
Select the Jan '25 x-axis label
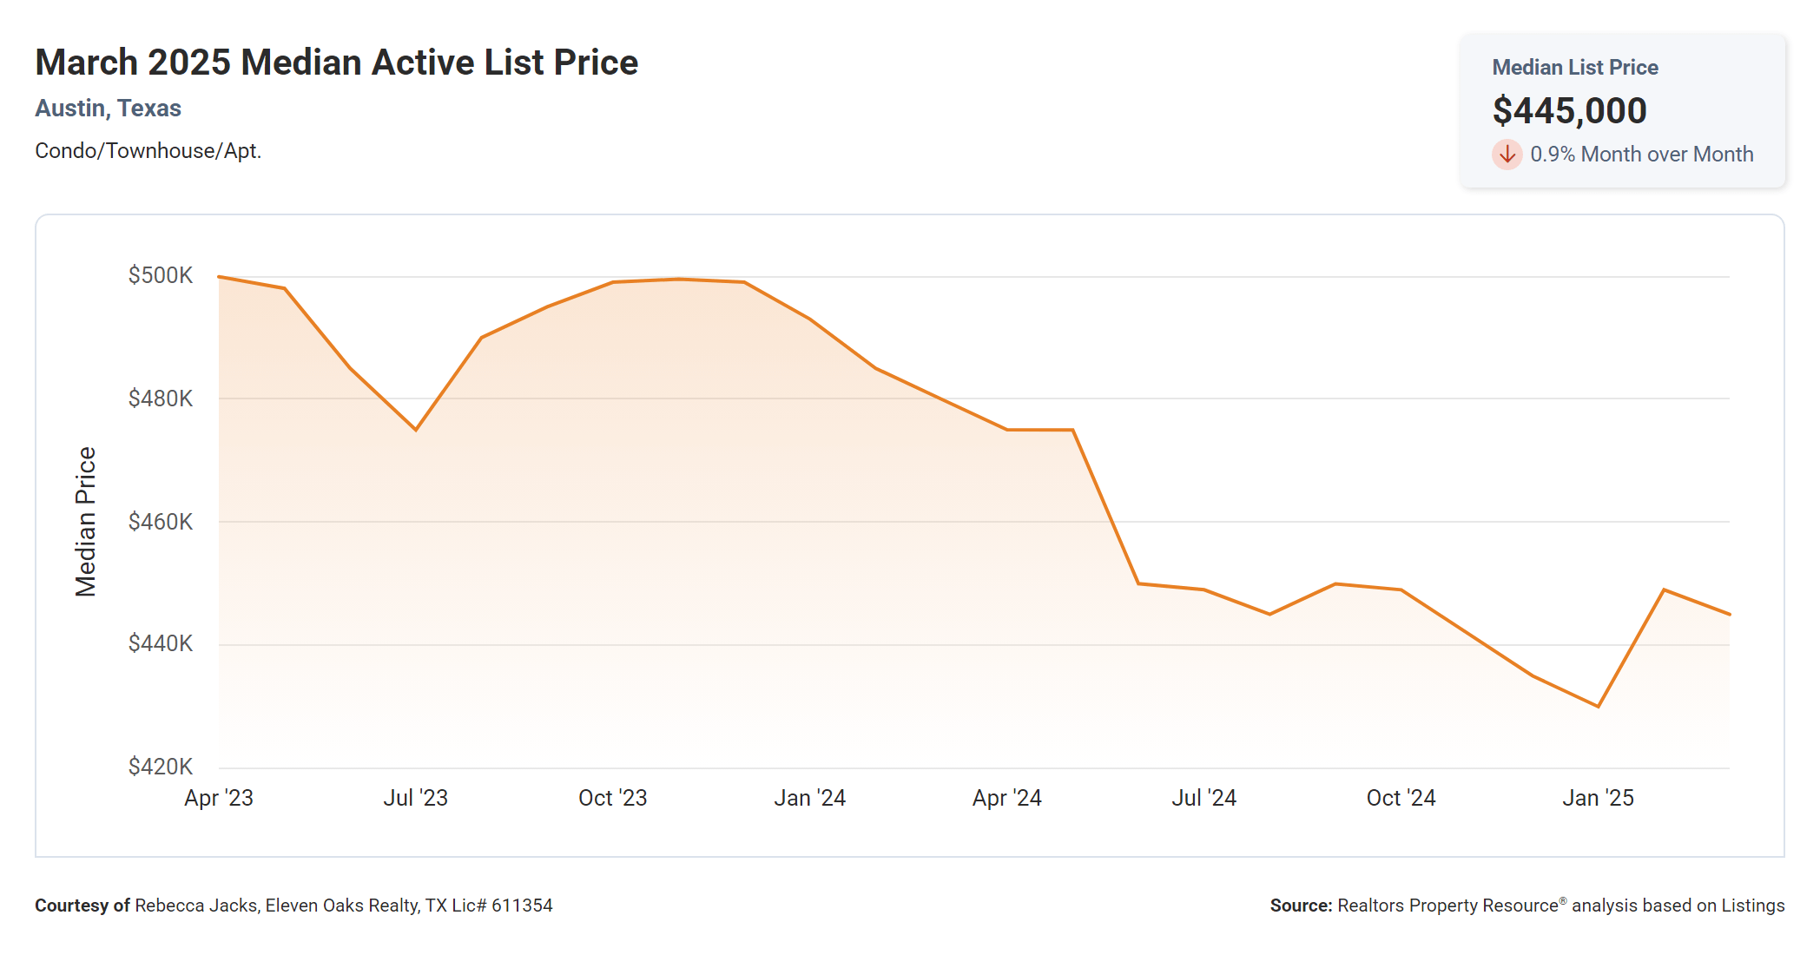click(x=1598, y=798)
